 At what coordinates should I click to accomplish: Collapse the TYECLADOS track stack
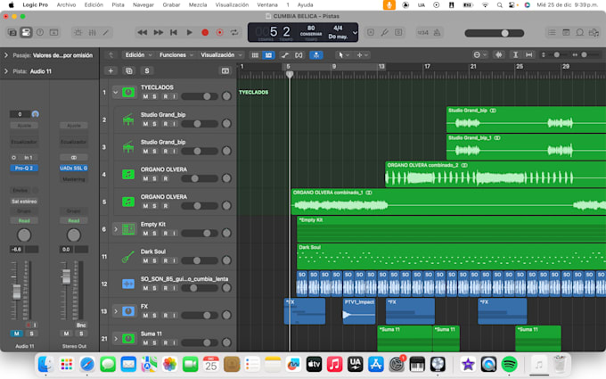(115, 93)
